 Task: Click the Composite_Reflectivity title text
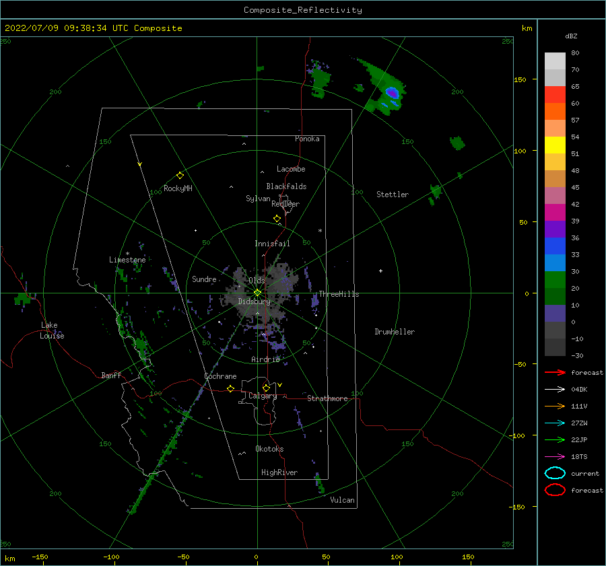point(302,10)
